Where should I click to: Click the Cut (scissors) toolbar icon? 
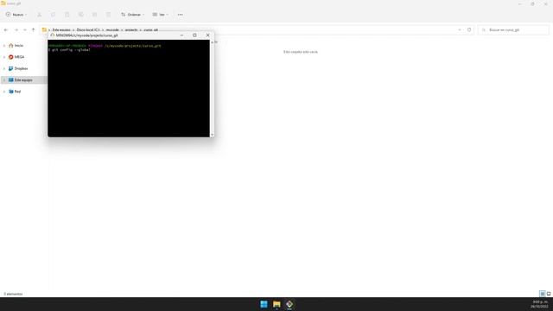[x=40, y=15]
